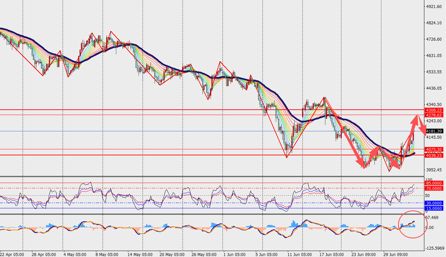Click the 67.469 MACD scale label
The height and width of the screenshot is (257, 446).
[433, 218]
